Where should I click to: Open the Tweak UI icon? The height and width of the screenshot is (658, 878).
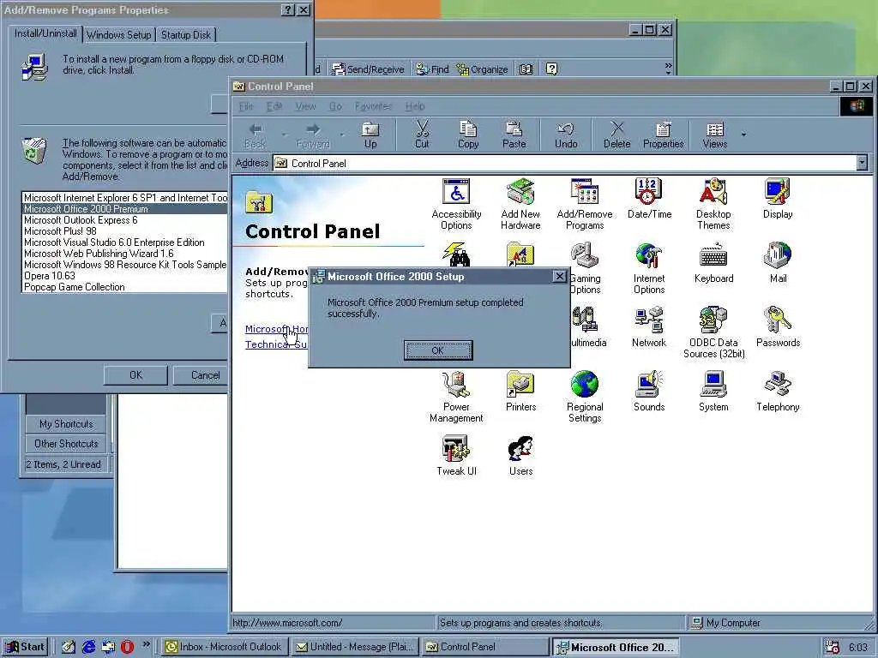[456, 456]
